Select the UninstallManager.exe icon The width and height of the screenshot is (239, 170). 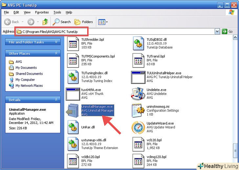[73, 110]
